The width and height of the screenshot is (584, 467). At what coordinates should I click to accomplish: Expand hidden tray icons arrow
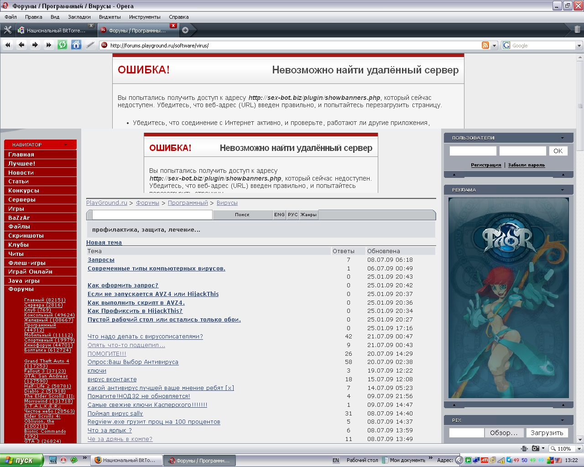[x=459, y=460]
